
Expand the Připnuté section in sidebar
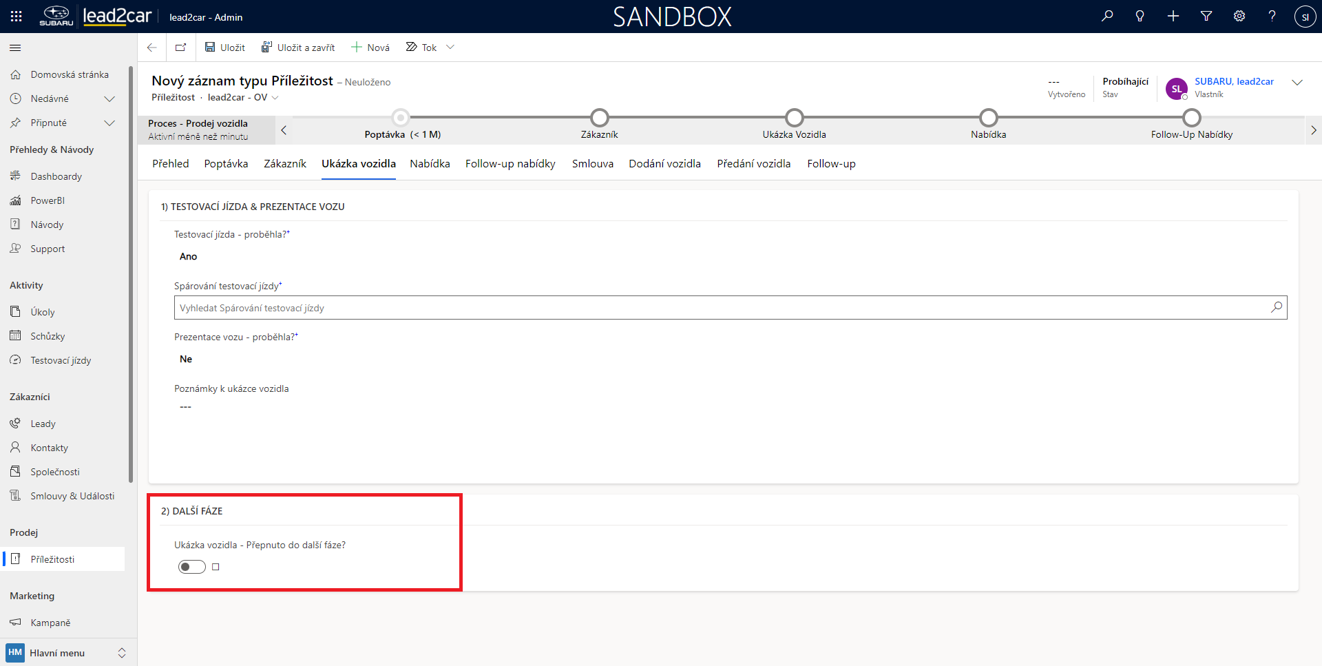[109, 123]
